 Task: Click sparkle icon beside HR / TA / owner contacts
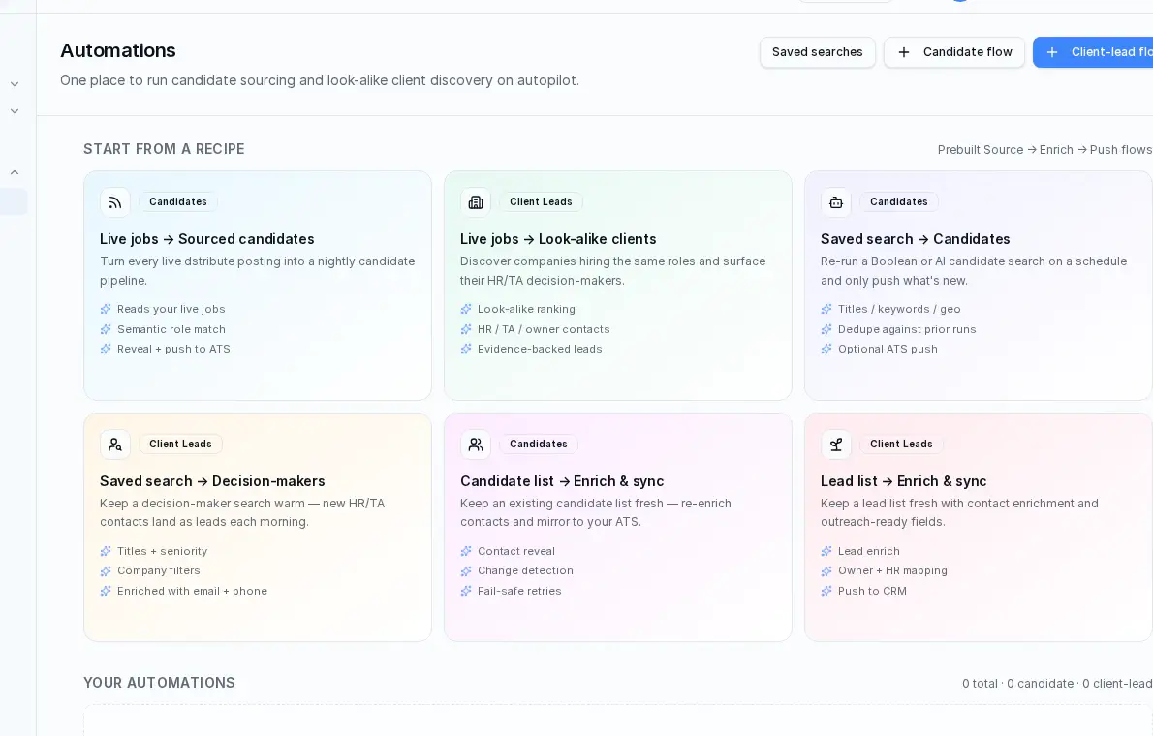tap(465, 329)
